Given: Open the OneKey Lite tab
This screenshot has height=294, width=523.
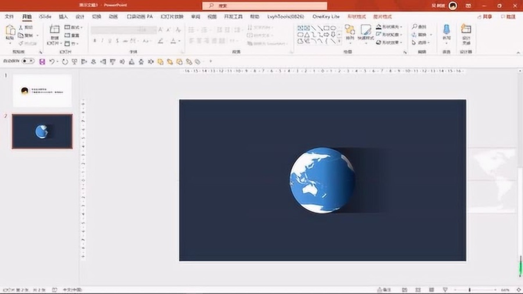Looking at the screenshot, I should pyautogui.click(x=326, y=16).
